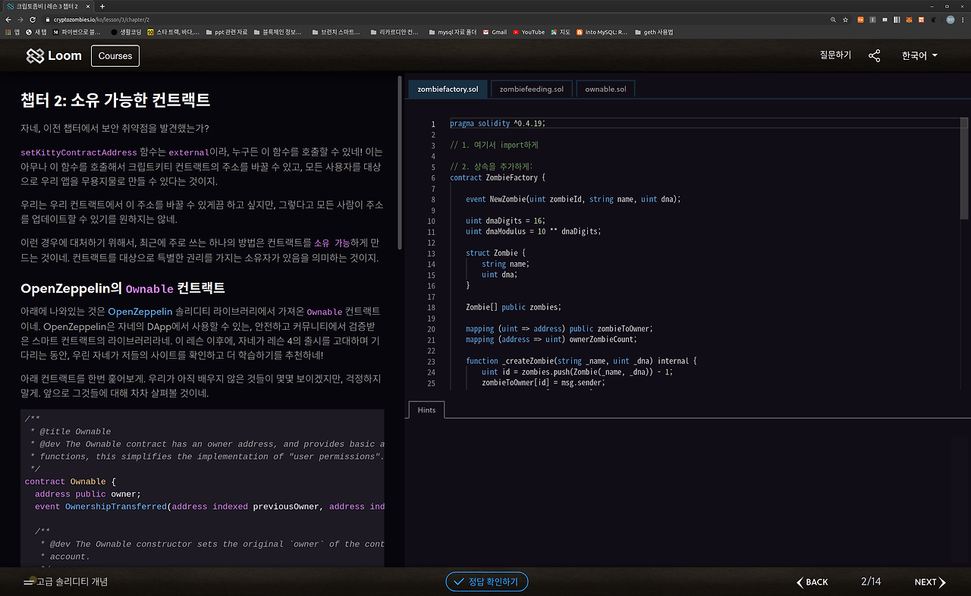Open the 브런치 스마트... bookmark folder
Image resolution: width=971 pixels, height=596 pixels.
335,32
